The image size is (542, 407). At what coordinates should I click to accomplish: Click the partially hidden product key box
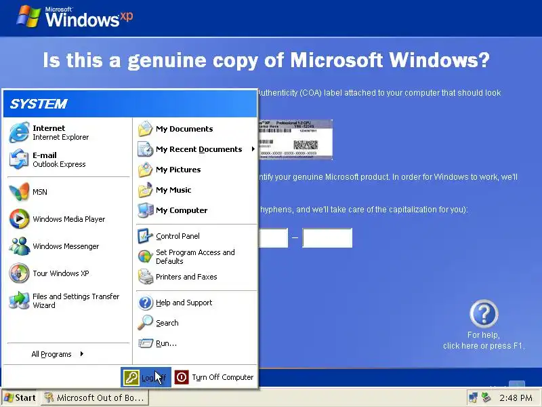coord(273,238)
